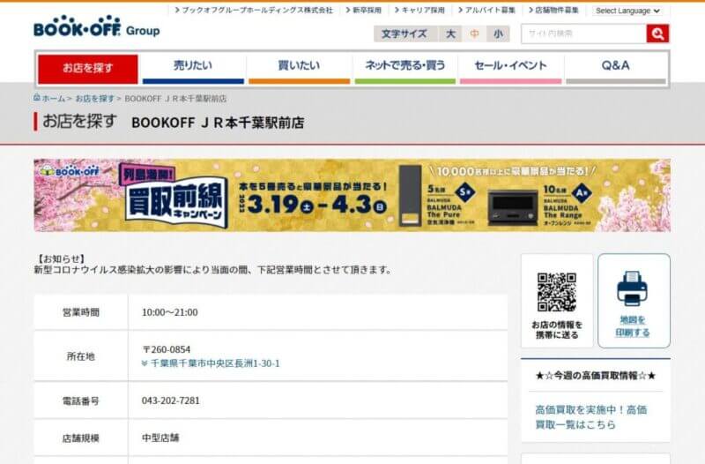Click the 文字サイズ label
The width and height of the screenshot is (705, 464).
point(404,34)
